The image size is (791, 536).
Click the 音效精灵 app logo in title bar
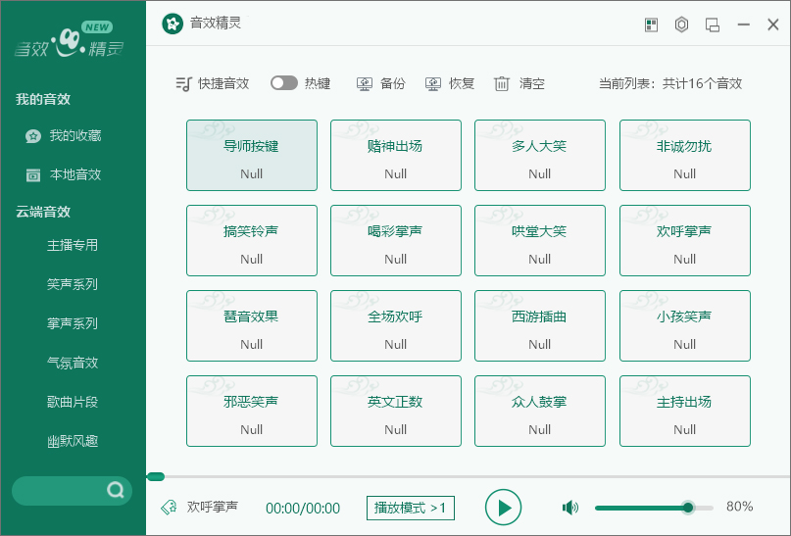[173, 24]
